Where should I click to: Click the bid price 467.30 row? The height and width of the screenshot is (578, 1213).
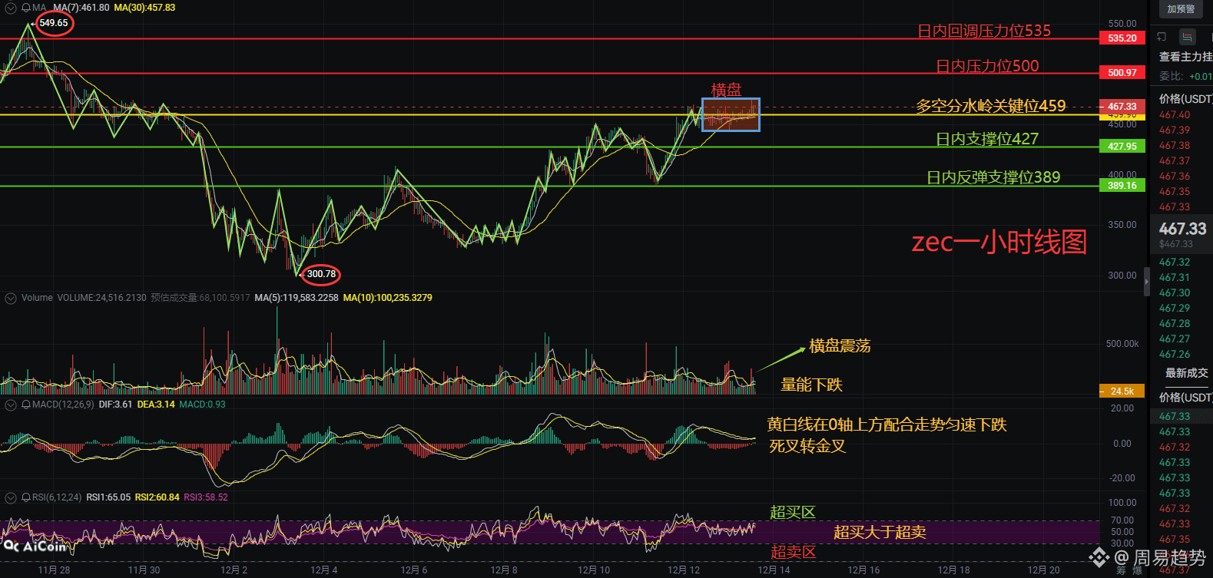1175,293
